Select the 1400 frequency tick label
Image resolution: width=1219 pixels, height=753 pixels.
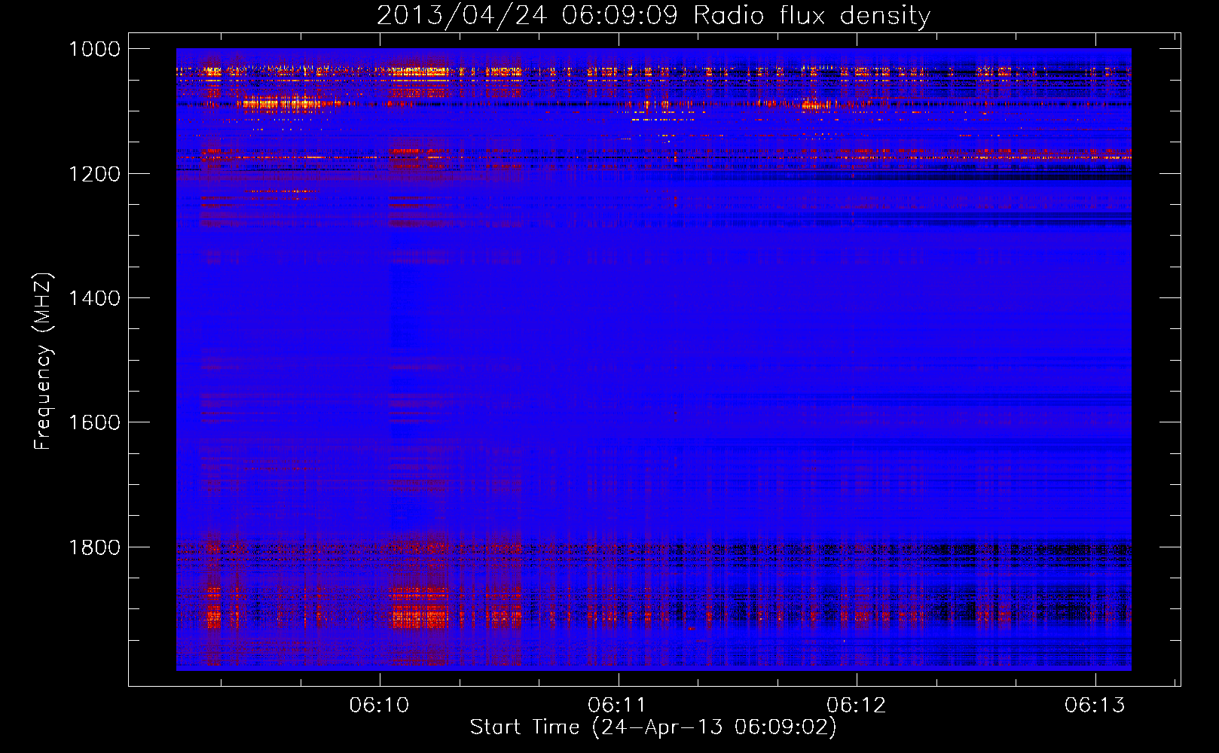tap(94, 298)
